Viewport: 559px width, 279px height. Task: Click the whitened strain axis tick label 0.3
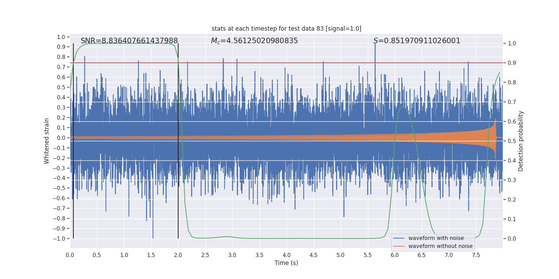point(61,107)
